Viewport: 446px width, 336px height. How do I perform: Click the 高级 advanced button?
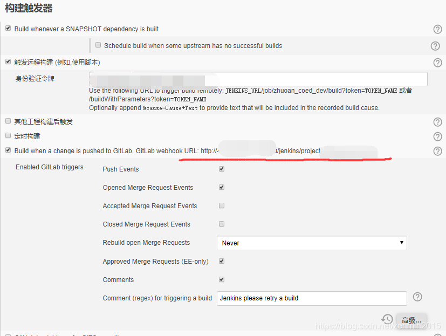pyautogui.click(x=411, y=320)
